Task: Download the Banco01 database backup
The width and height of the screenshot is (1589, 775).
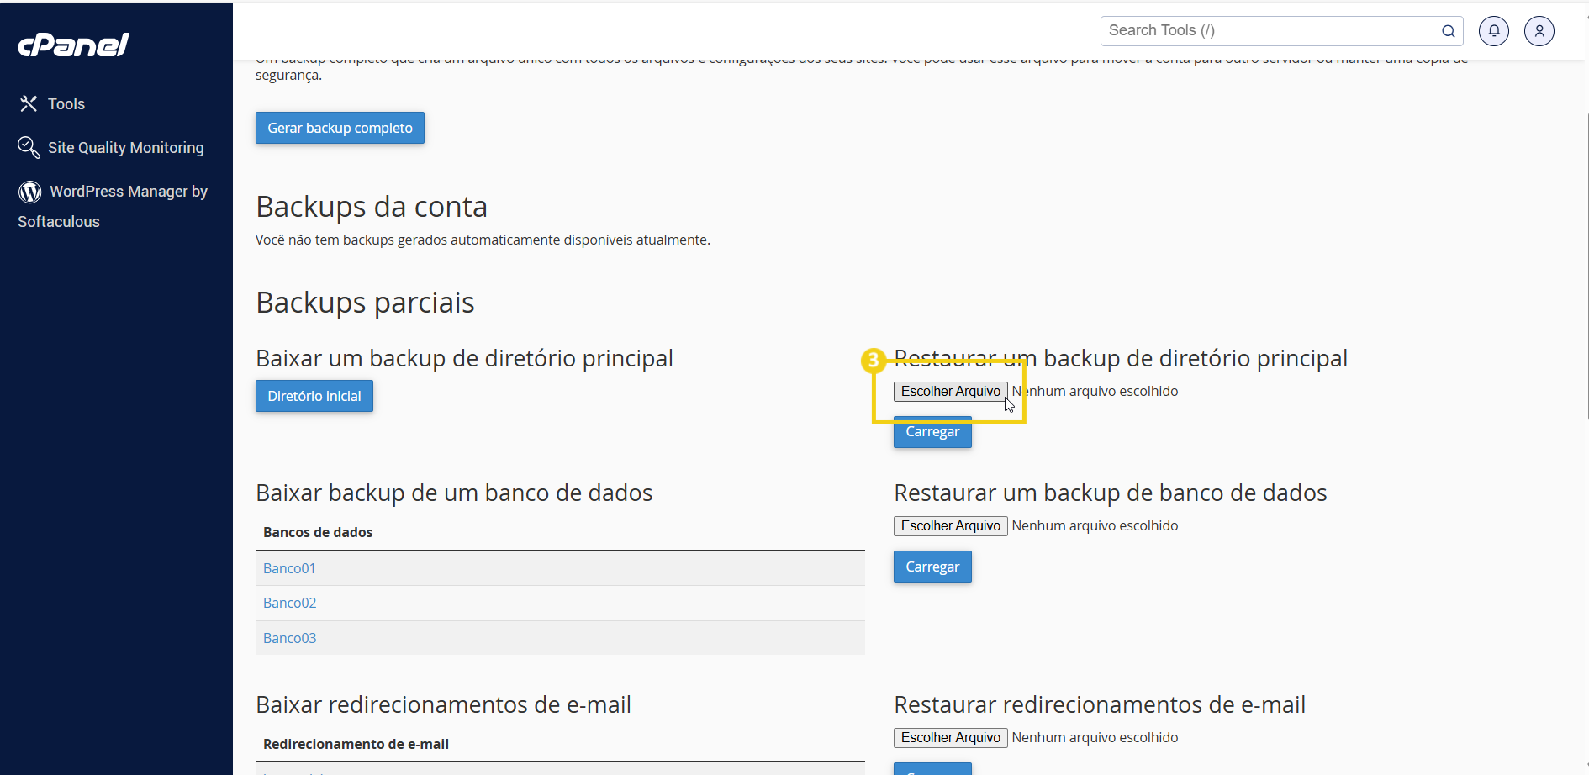Action: click(x=289, y=568)
